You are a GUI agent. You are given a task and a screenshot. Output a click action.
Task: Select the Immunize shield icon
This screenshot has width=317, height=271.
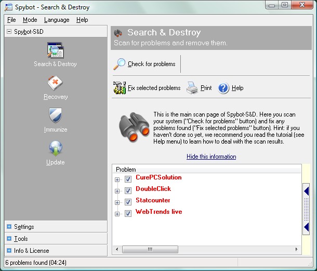click(x=56, y=115)
